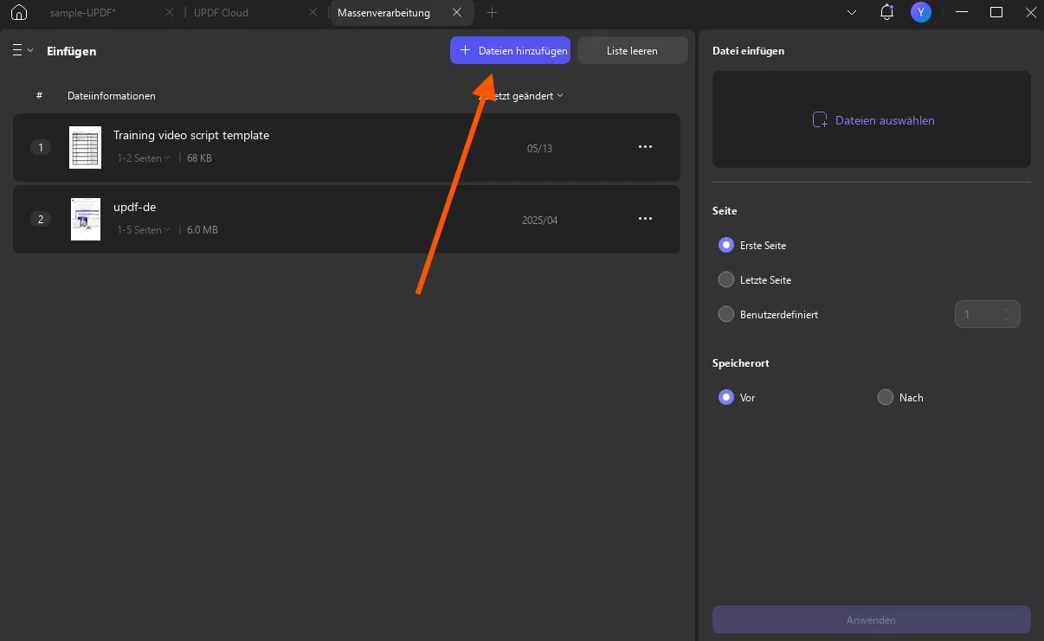Click the 6.0 MB file size
Image resolution: width=1044 pixels, height=641 pixels.
[203, 230]
